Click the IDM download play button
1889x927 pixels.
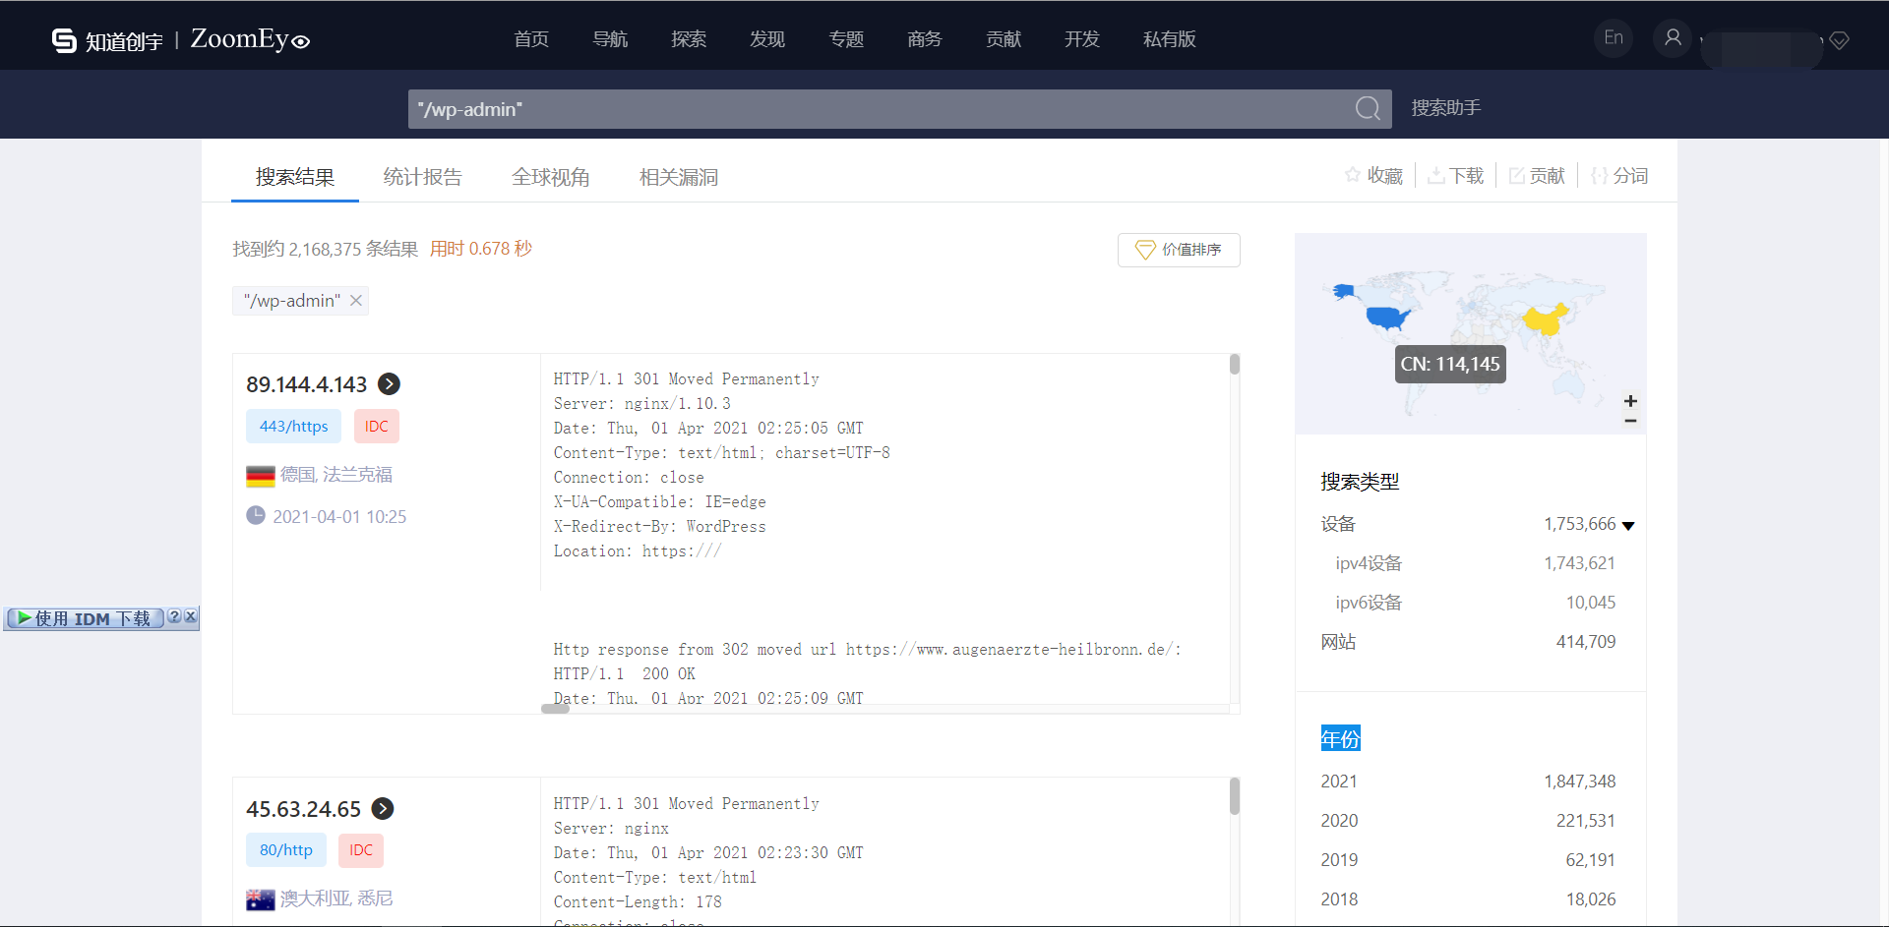[86, 618]
